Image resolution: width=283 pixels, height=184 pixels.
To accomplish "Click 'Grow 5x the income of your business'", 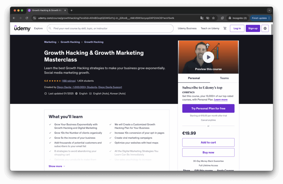I will [75, 138].
